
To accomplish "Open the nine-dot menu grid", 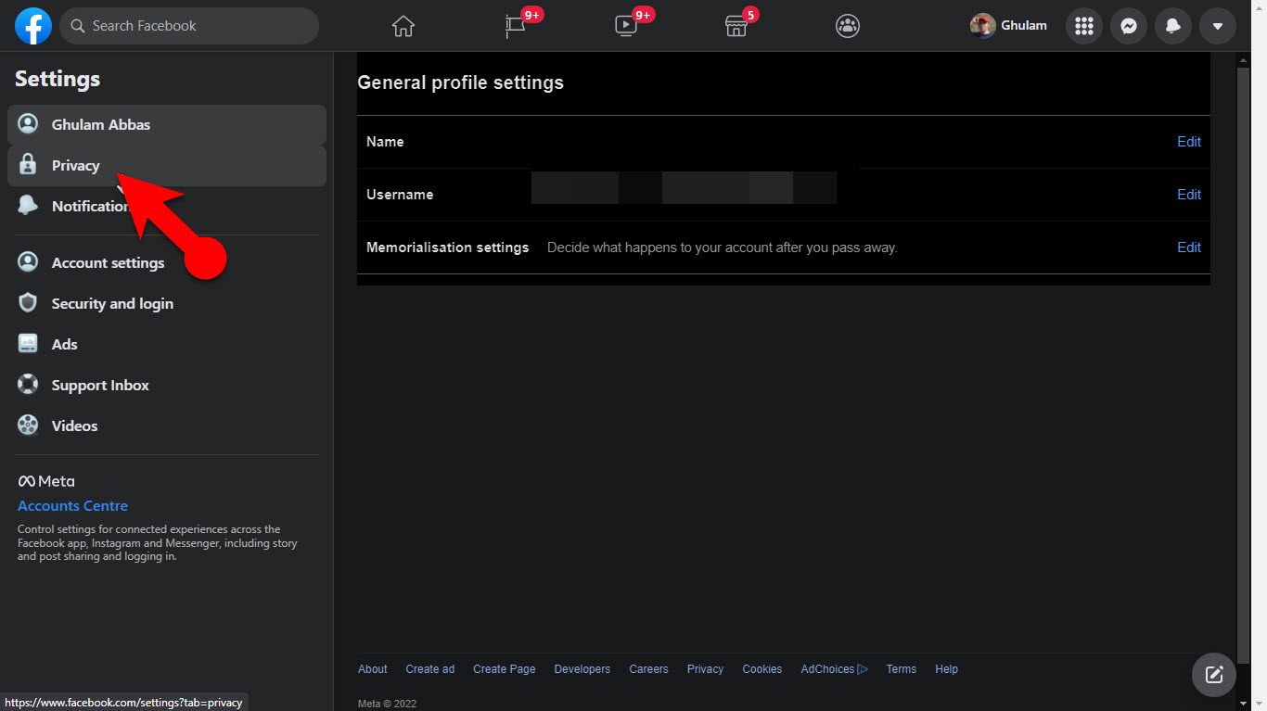I will coord(1083,26).
